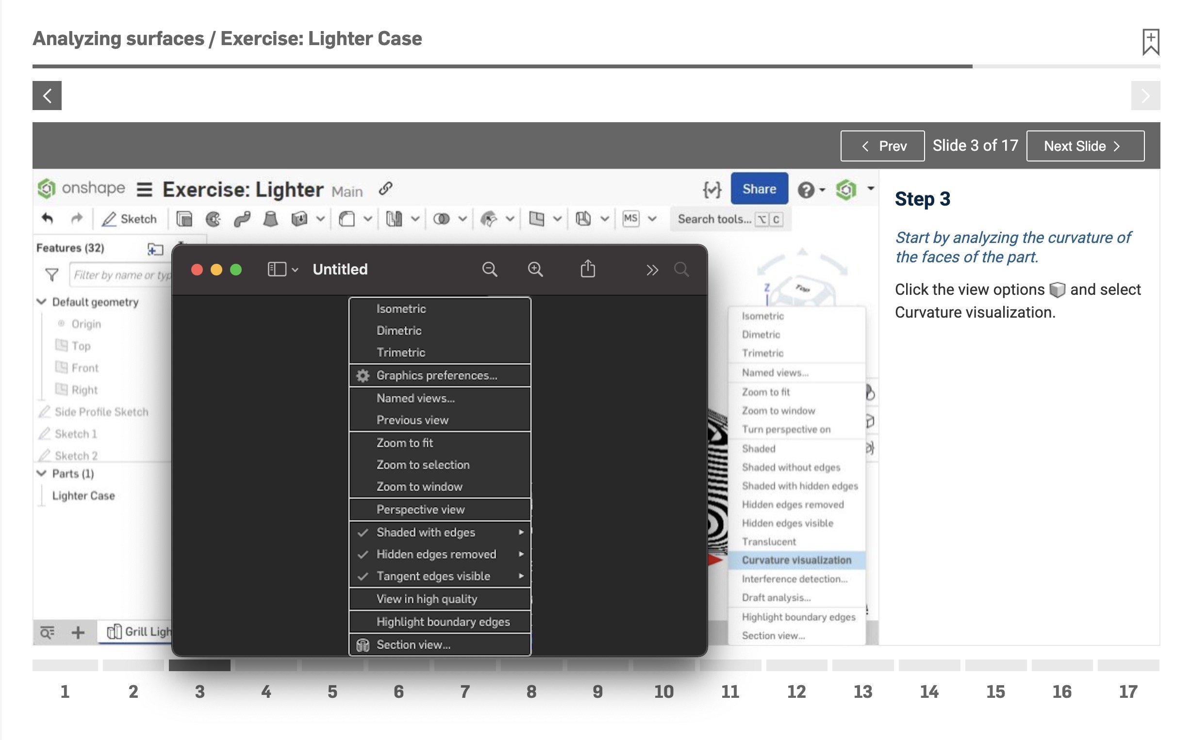
Task: Click the zoom out magnifier icon
Action: [x=489, y=270]
